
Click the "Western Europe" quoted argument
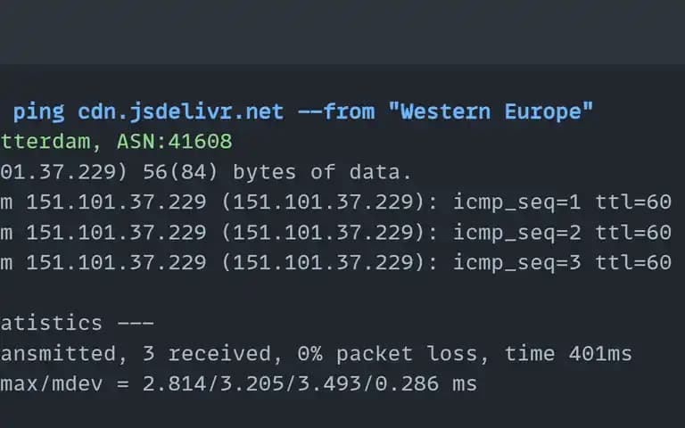[x=491, y=111]
